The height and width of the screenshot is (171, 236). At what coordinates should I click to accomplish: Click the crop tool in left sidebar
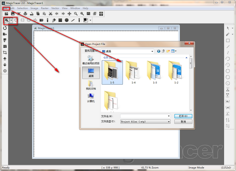coord(5,52)
